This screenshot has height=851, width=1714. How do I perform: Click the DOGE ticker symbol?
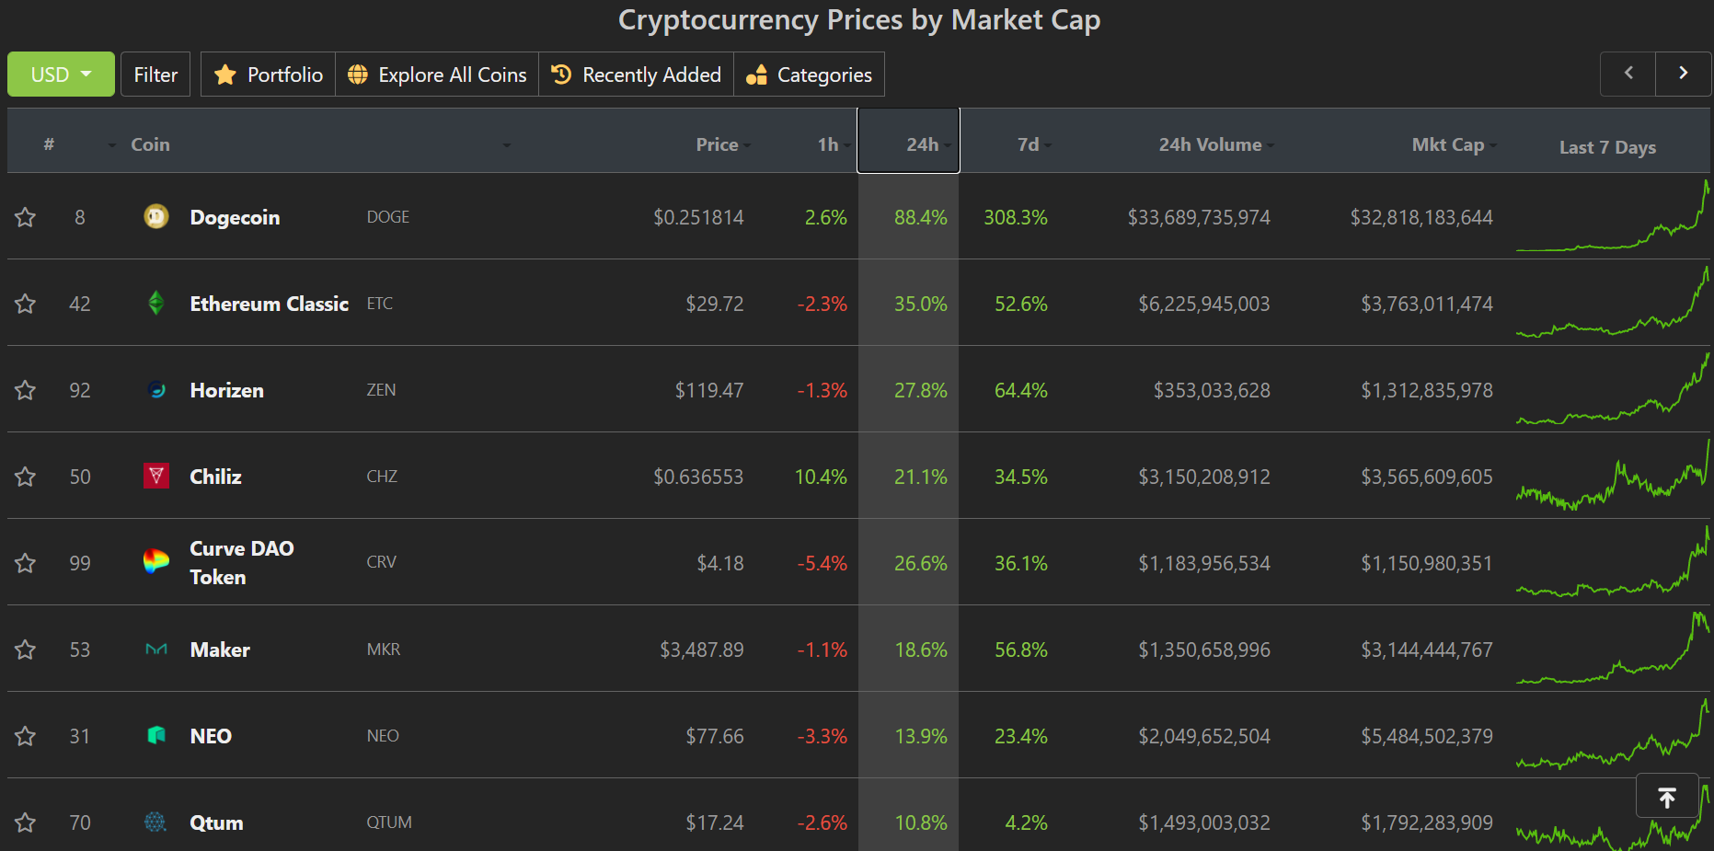point(387,217)
